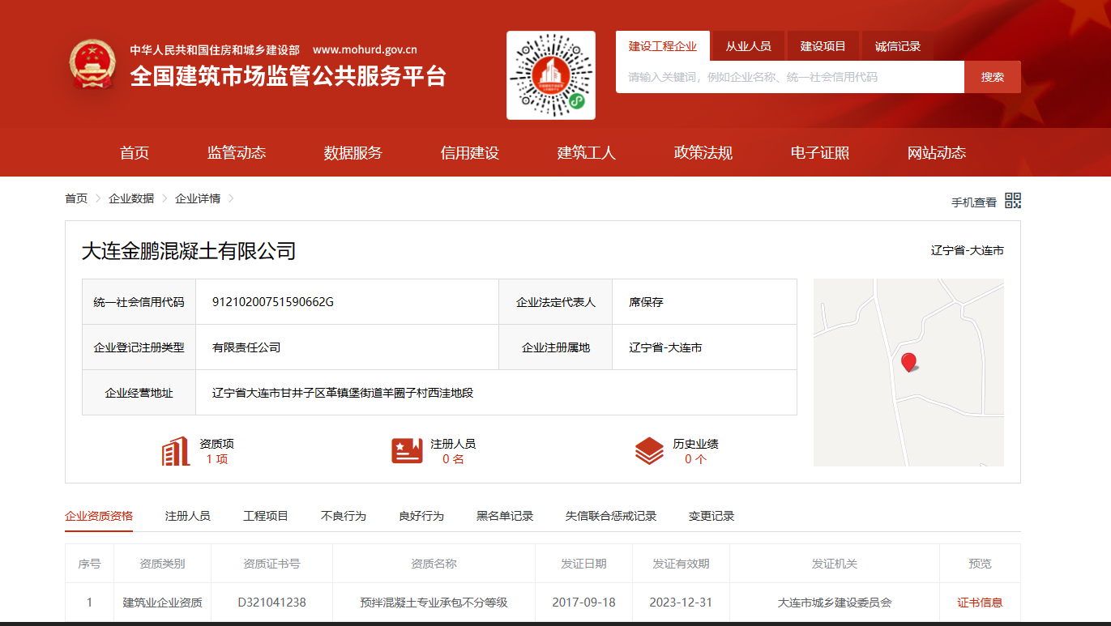Switch to the 不良行为 tab

[344, 516]
